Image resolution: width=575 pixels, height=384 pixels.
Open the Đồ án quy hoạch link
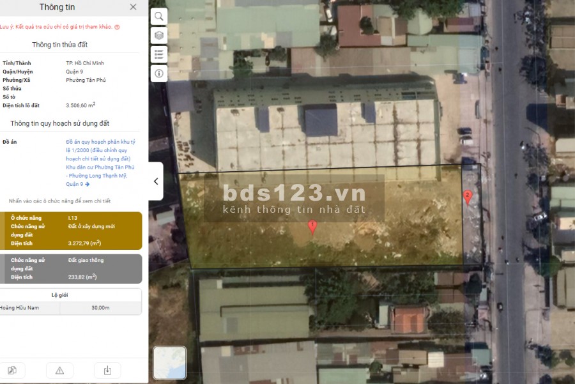pos(100,163)
